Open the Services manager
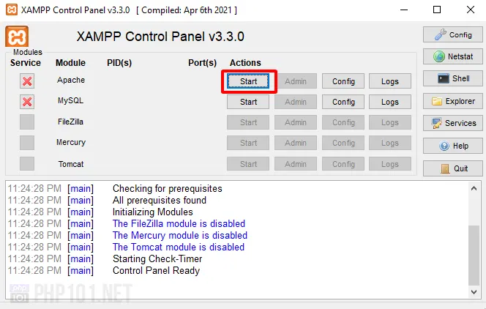486x309 pixels. [x=453, y=123]
